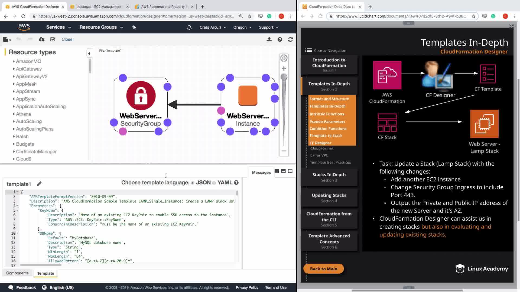Click the create stack cloud upload icon
The height and width of the screenshot is (292, 520).
[x=41, y=39]
